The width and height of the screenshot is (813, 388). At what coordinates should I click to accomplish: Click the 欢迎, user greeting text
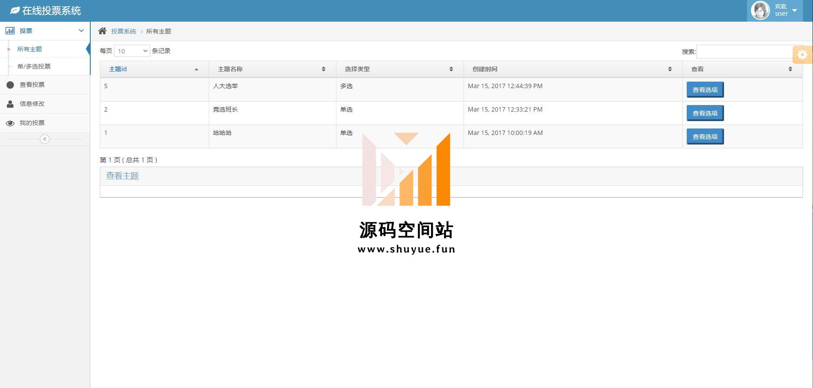click(x=781, y=10)
